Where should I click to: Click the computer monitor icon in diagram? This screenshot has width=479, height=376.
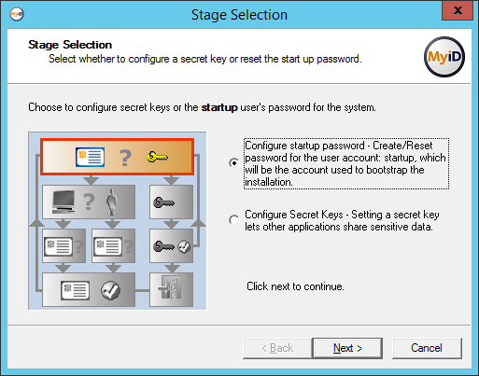coord(63,202)
